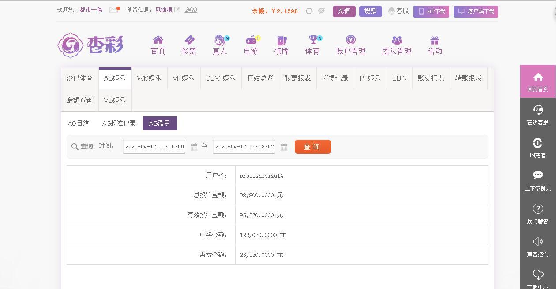Edit reserved info pencil icon
556x289 pixels.
pyautogui.click(x=177, y=9)
